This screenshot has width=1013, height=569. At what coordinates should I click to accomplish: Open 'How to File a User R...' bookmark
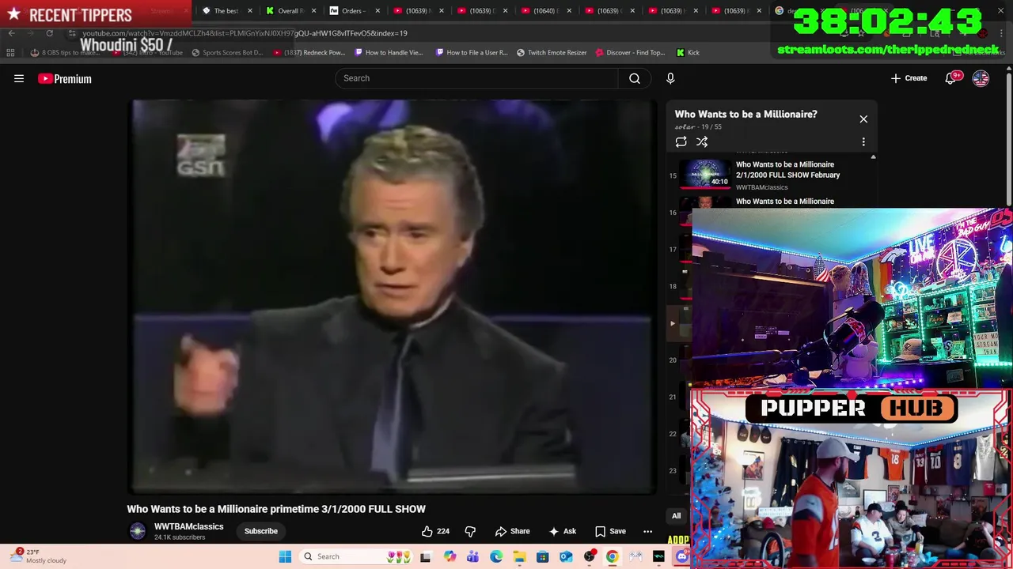[x=471, y=52]
